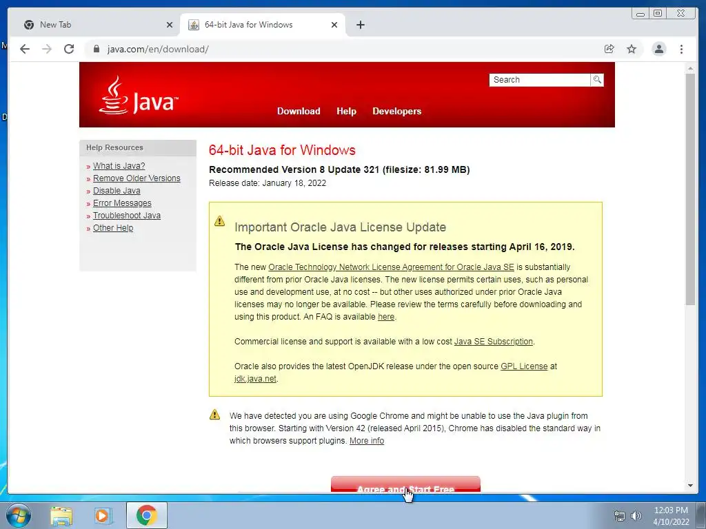706x529 pixels.
Task: Click 'Release date: January 18, 2022' text
Action: 268,183
